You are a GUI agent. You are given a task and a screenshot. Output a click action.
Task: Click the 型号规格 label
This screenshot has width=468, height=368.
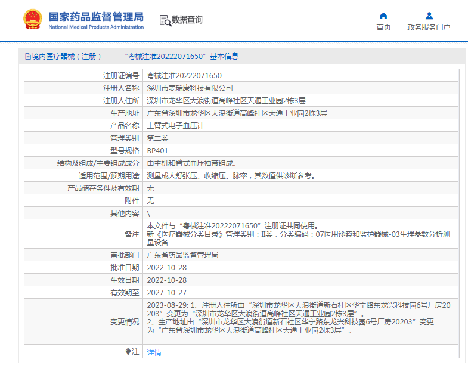[125, 151]
